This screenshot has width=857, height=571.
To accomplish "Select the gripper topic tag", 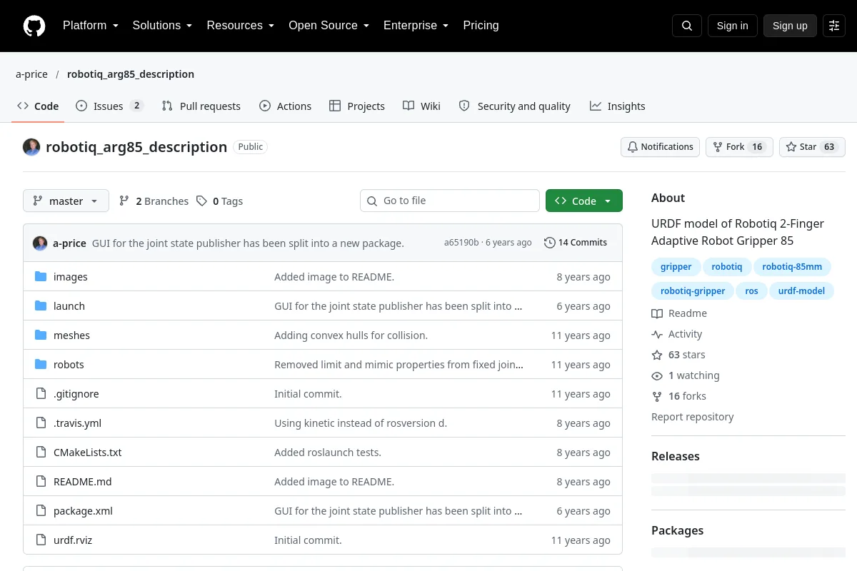I will (x=676, y=267).
